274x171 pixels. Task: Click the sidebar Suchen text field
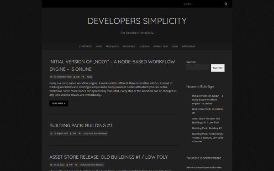[x=198, y=67]
